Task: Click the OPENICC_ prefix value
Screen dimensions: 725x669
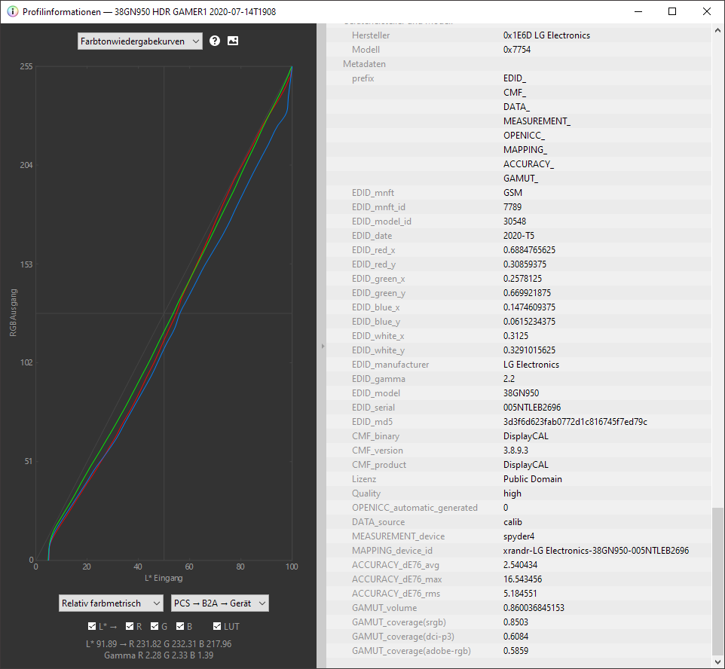Action: 525,136
